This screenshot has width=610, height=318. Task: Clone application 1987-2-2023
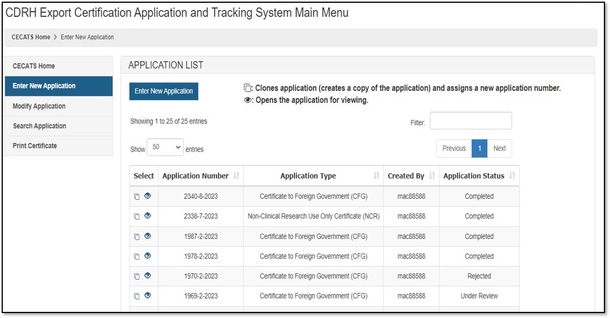(x=137, y=237)
